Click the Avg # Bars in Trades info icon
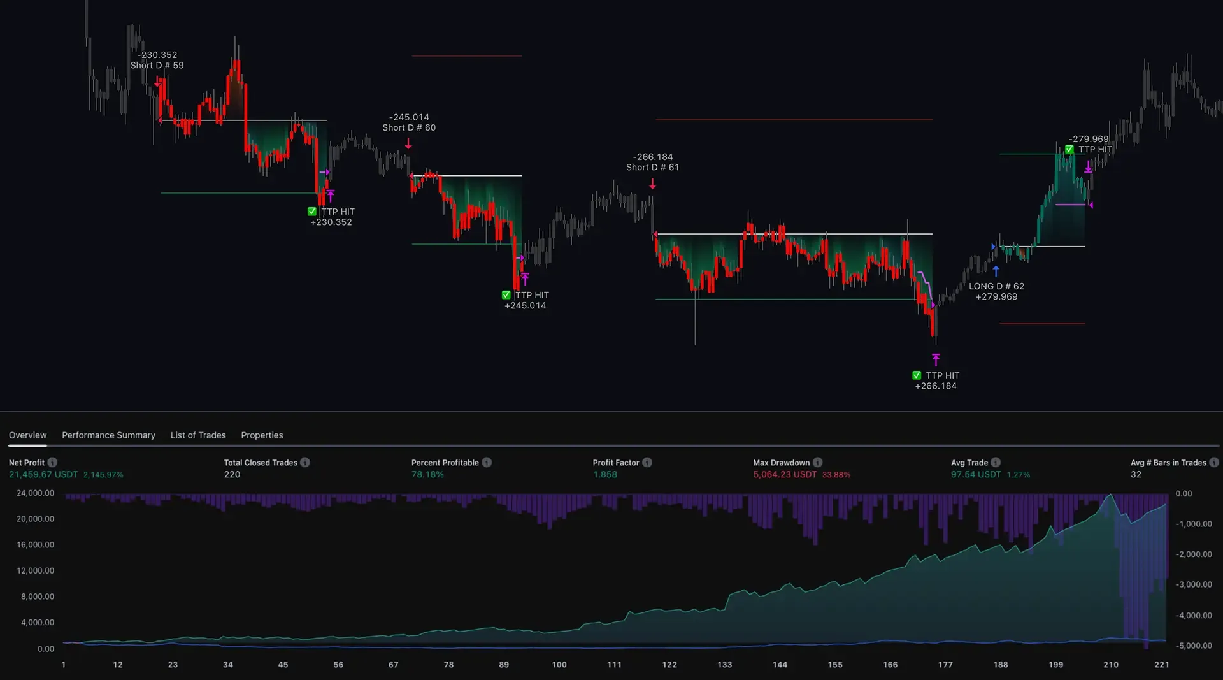 (1214, 463)
